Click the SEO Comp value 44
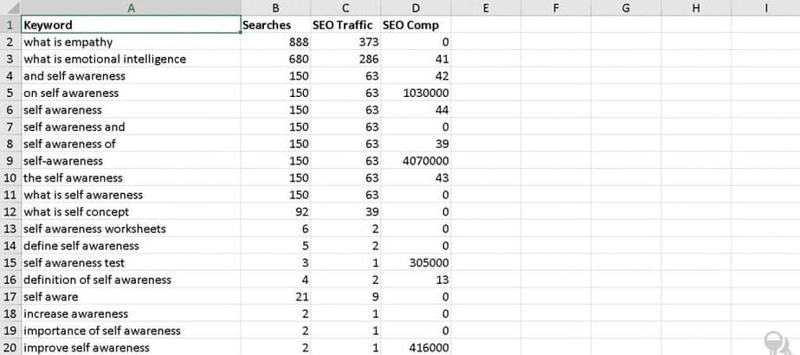The height and width of the screenshot is (355, 800). 416,110
